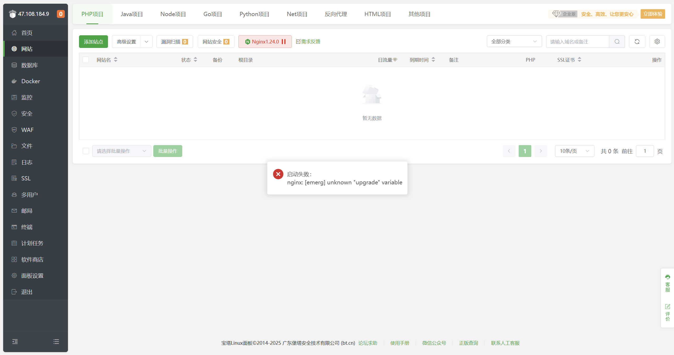Open the 计划任务 scheduled tasks section

[x=36, y=243]
